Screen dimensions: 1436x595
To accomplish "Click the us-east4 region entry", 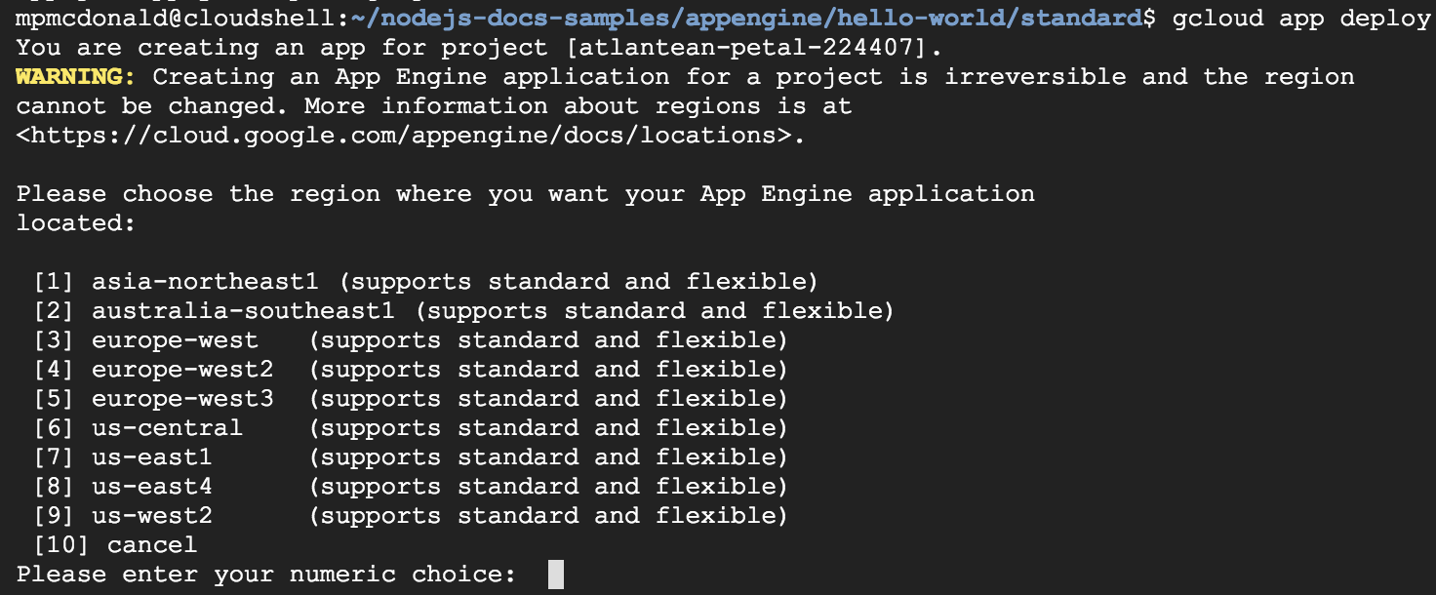I will pyautogui.click(x=151, y=487).
